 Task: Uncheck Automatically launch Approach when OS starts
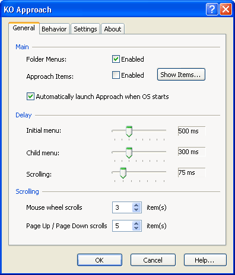[x=30, y=97]
